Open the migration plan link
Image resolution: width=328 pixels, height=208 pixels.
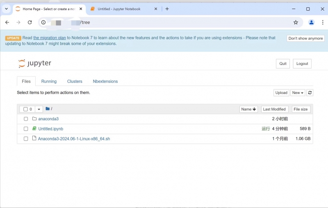50,38
